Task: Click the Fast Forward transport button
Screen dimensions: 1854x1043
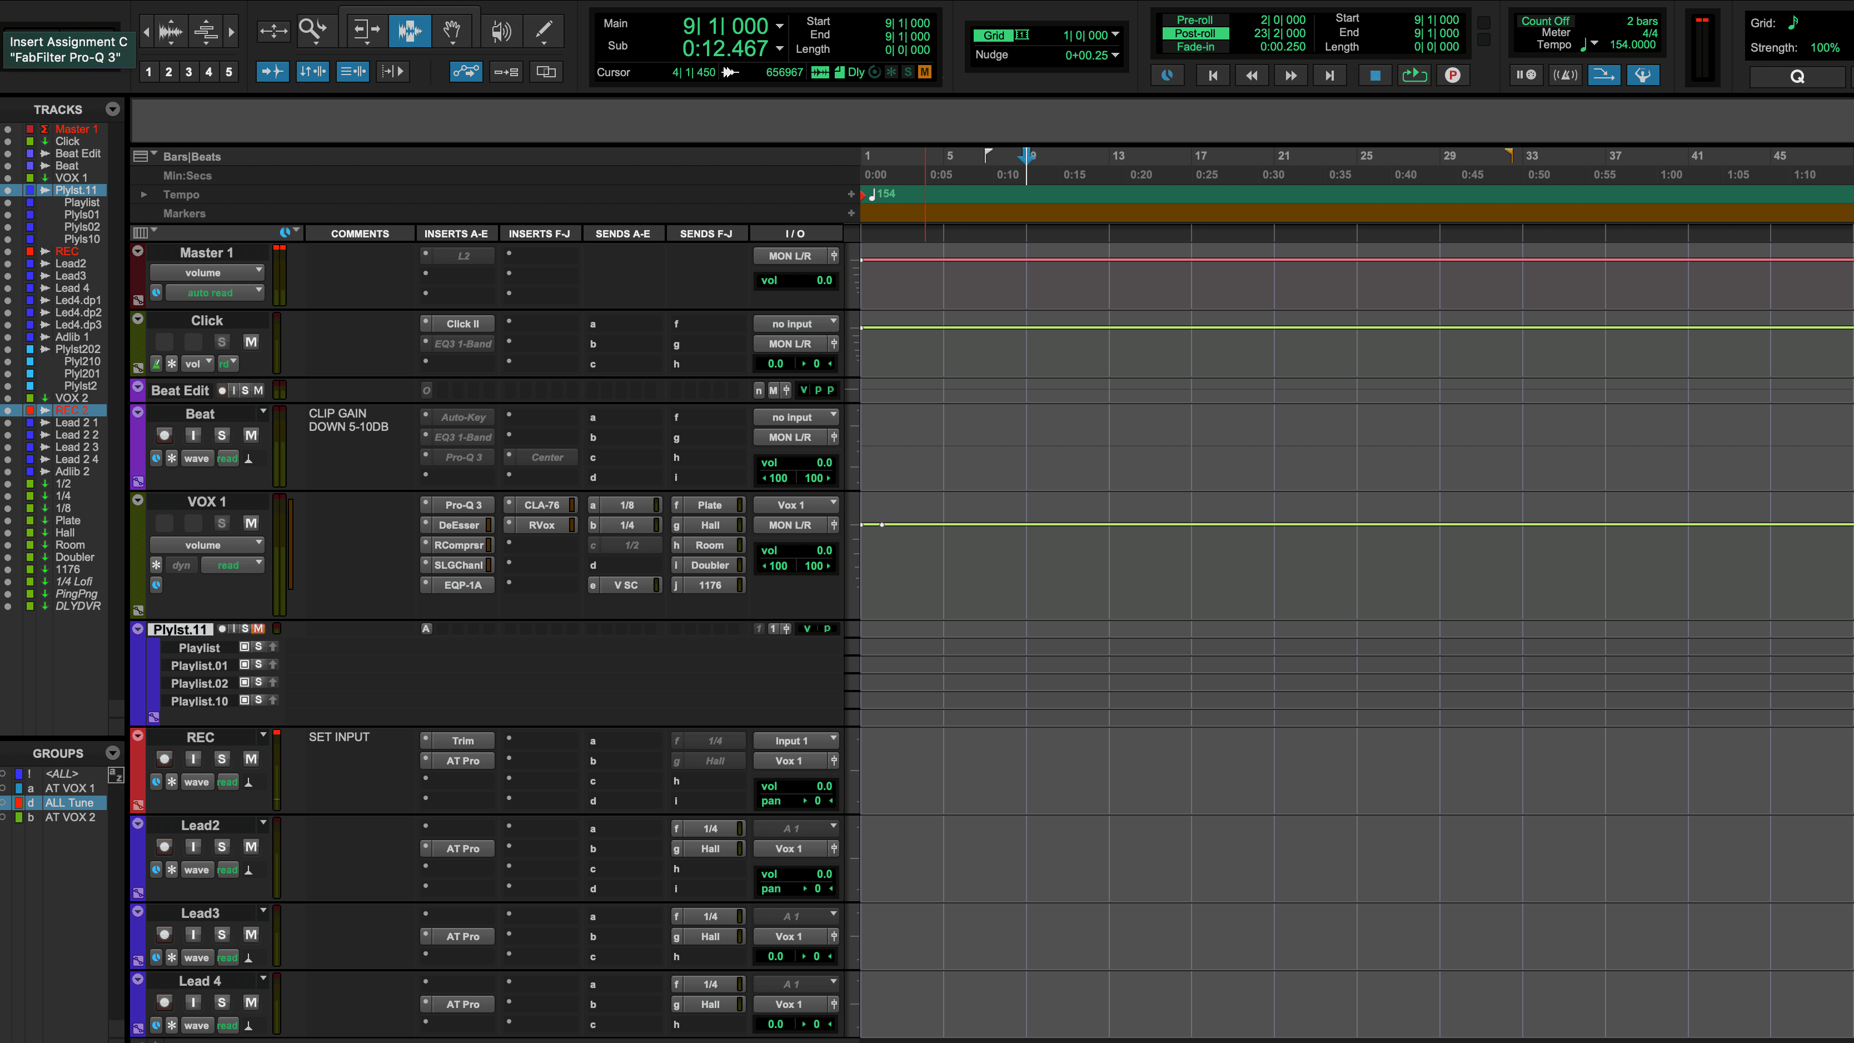Action: pyautogui.click(x=1290, y=75)
